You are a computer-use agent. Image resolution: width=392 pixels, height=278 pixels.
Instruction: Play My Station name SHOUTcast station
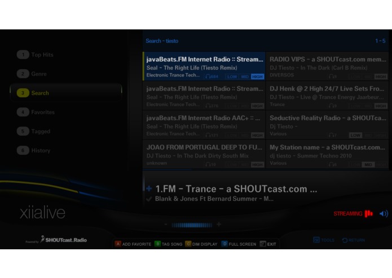coord(328,154)
